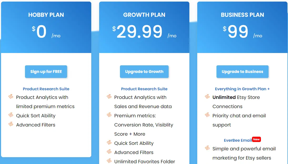Click Sign up for FREE
The height and width of the screenshot is (164, 288).
click(46, 71)
